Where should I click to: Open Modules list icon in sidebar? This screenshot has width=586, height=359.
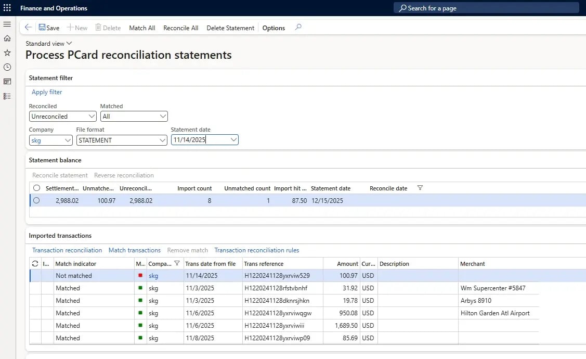coord(7,96)
